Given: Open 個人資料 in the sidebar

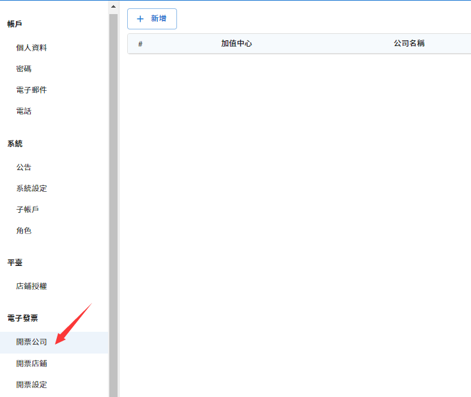Looking at the screenshot, I should [31, 48].
